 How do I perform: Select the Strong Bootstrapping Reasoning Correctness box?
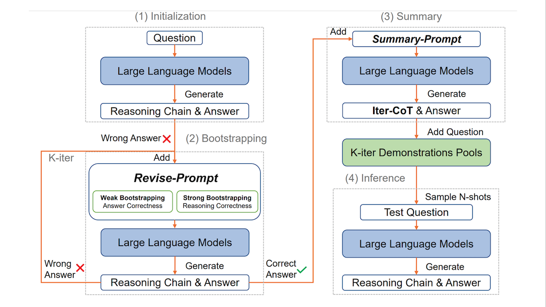[x=217, y=201]
